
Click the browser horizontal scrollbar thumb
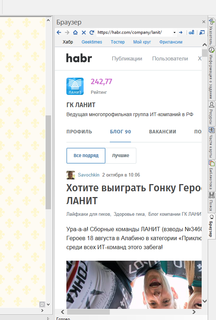88,312
